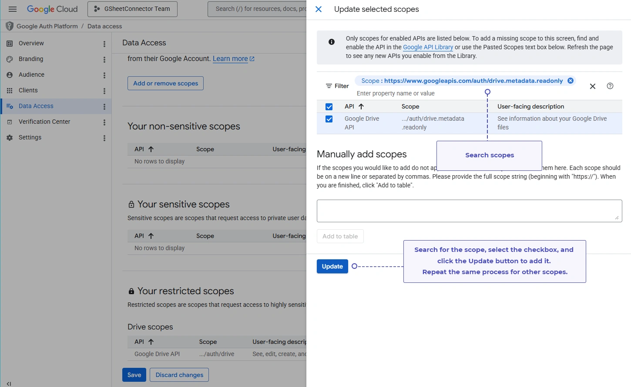Click the Filter icon in scope table
The image size is (631, 387).
329,86
